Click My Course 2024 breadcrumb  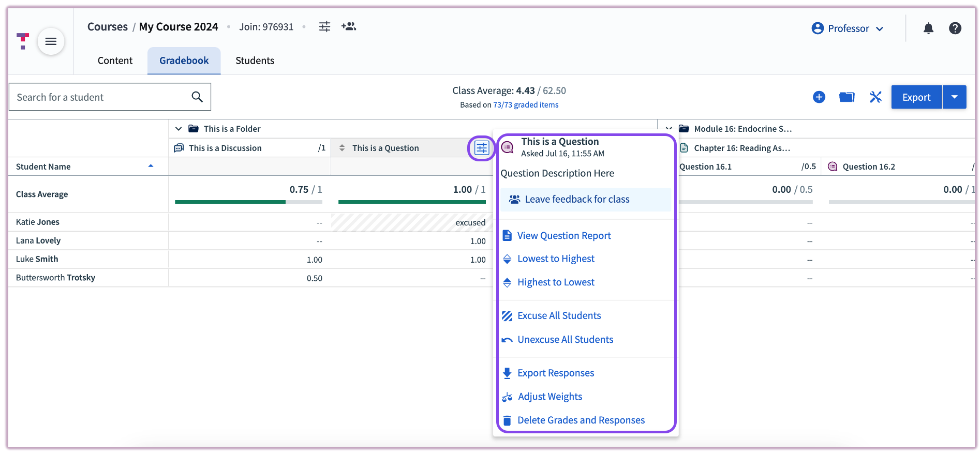pyautogui.click(x=179, y=27)
